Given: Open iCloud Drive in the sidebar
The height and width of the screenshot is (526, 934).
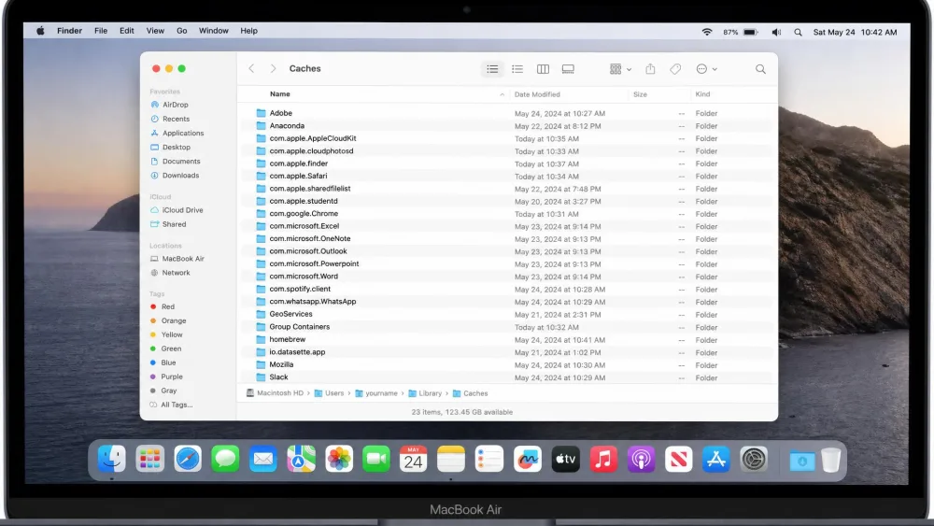Looking at the screenshot, I should pyautogui.click(x=182, y=210).
